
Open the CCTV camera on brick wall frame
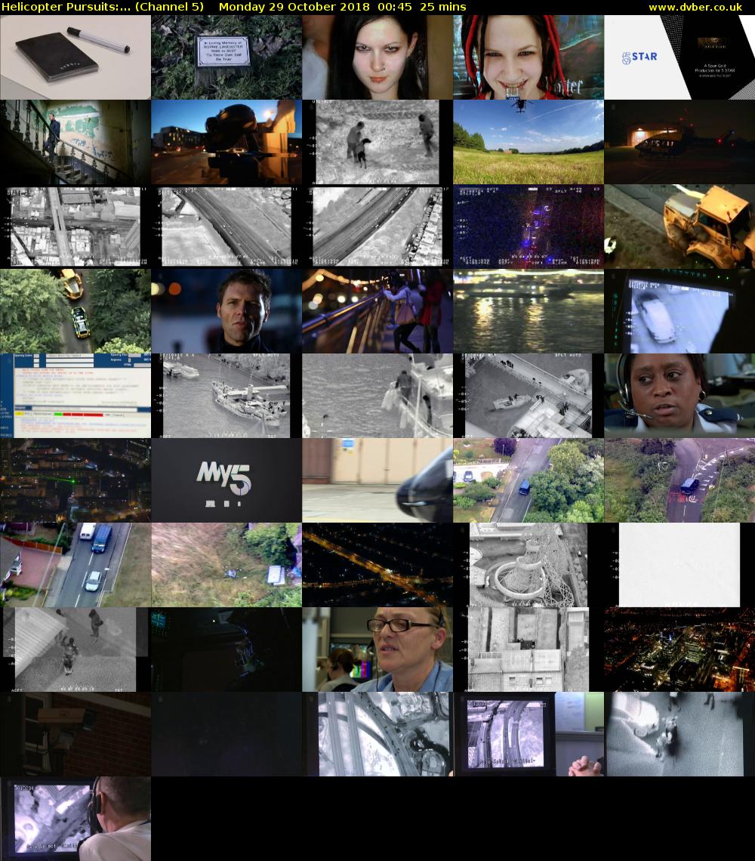(x=75, y=734)
